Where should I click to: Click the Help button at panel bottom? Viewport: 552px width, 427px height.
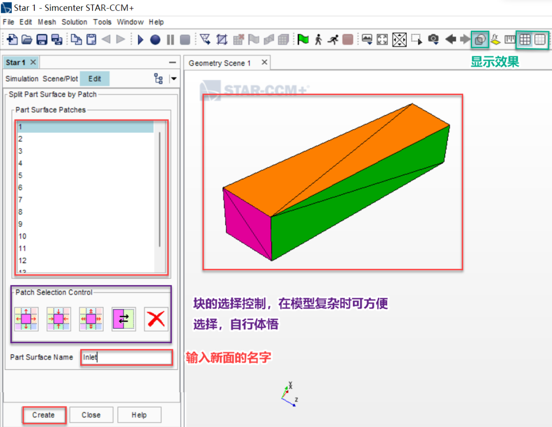[139, 415]
